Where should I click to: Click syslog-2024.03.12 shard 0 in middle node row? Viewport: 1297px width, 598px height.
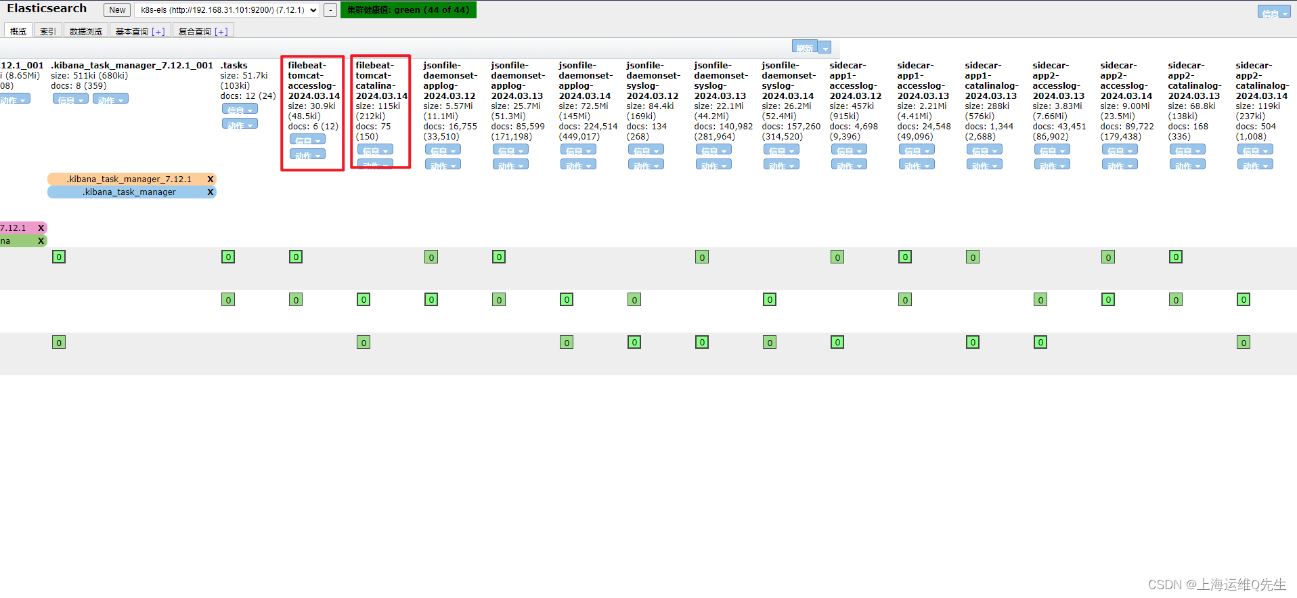(634, 299)
